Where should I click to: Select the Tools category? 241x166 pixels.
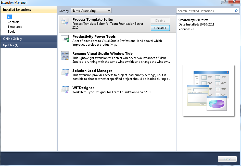click(x=11, y=32)
